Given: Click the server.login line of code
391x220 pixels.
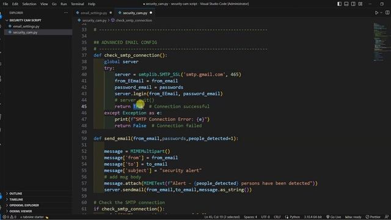Looking at the screenshot, I should pyautogui.click(x=169, y=94).
